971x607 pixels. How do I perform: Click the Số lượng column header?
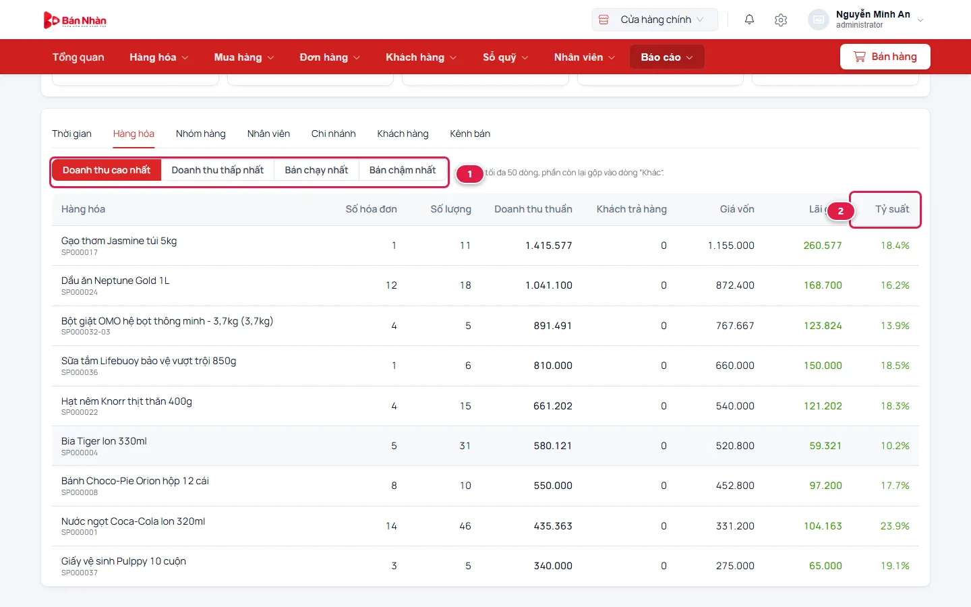click(450, 209)
